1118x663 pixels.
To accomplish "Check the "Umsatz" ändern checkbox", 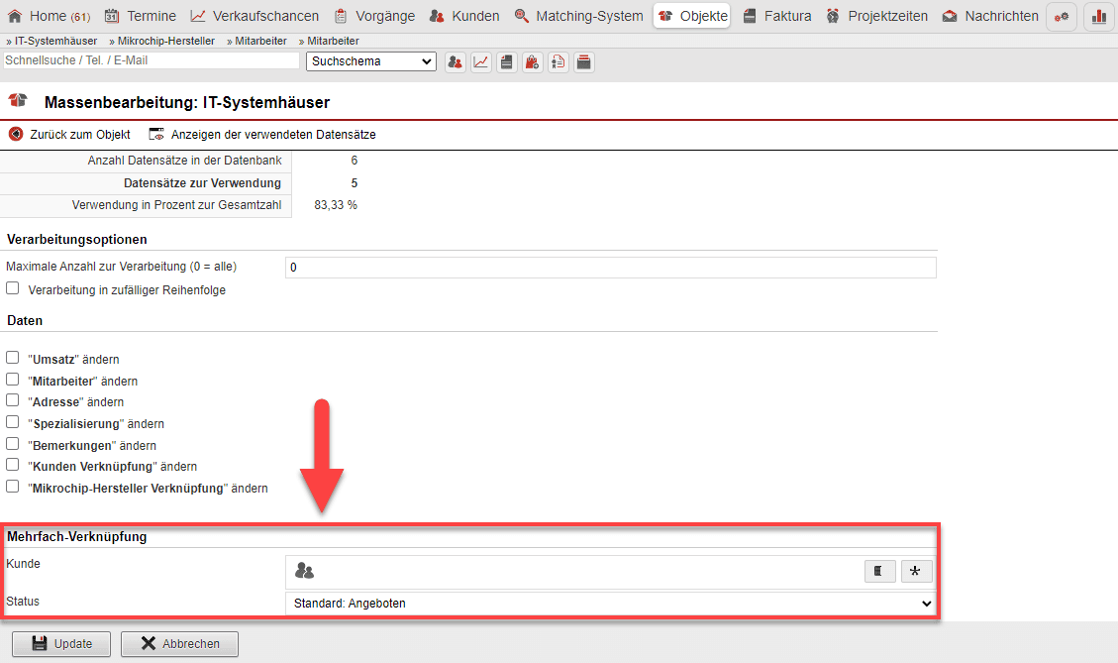I will pos(13,358).
